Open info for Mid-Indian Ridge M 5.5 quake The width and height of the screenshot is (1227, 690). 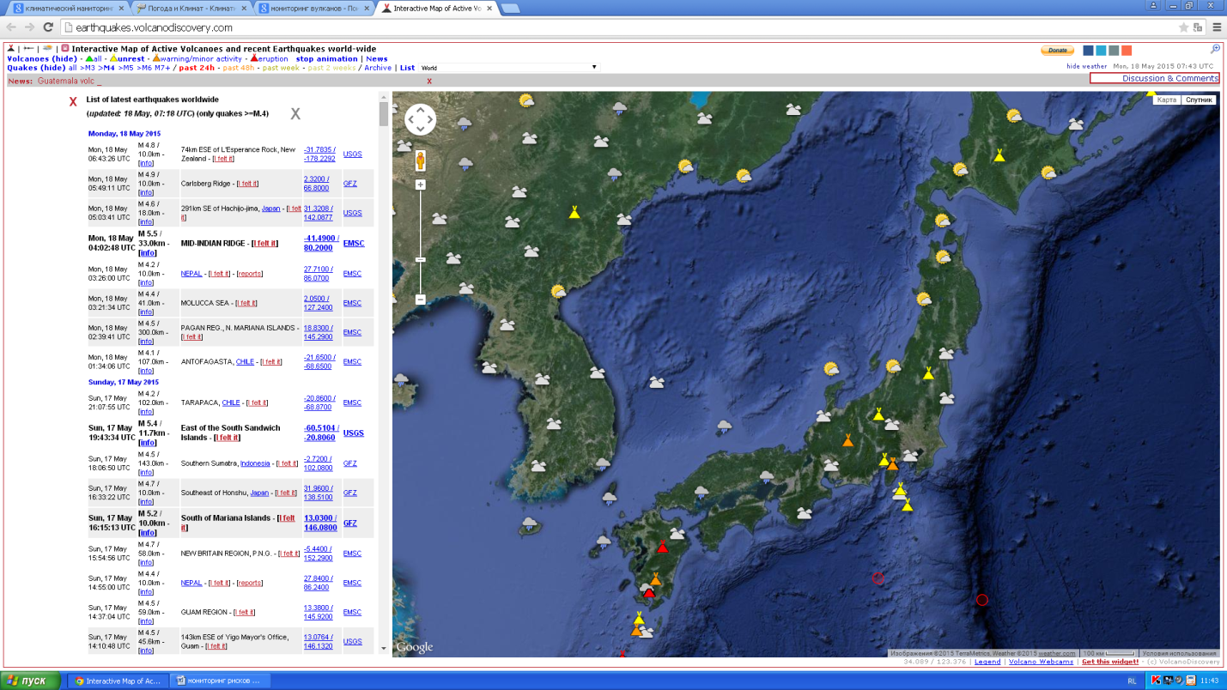(148, 253)
